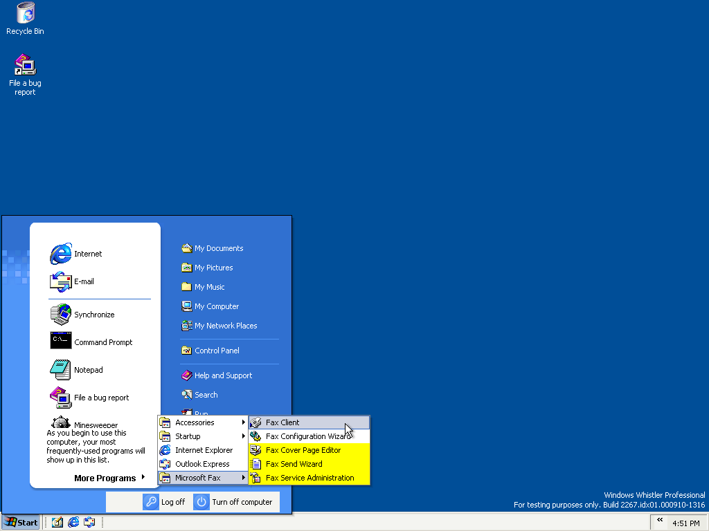Launch Internet from the Start menu
Viewport: 709px width, 531px height.
click(x=76, y=254)
